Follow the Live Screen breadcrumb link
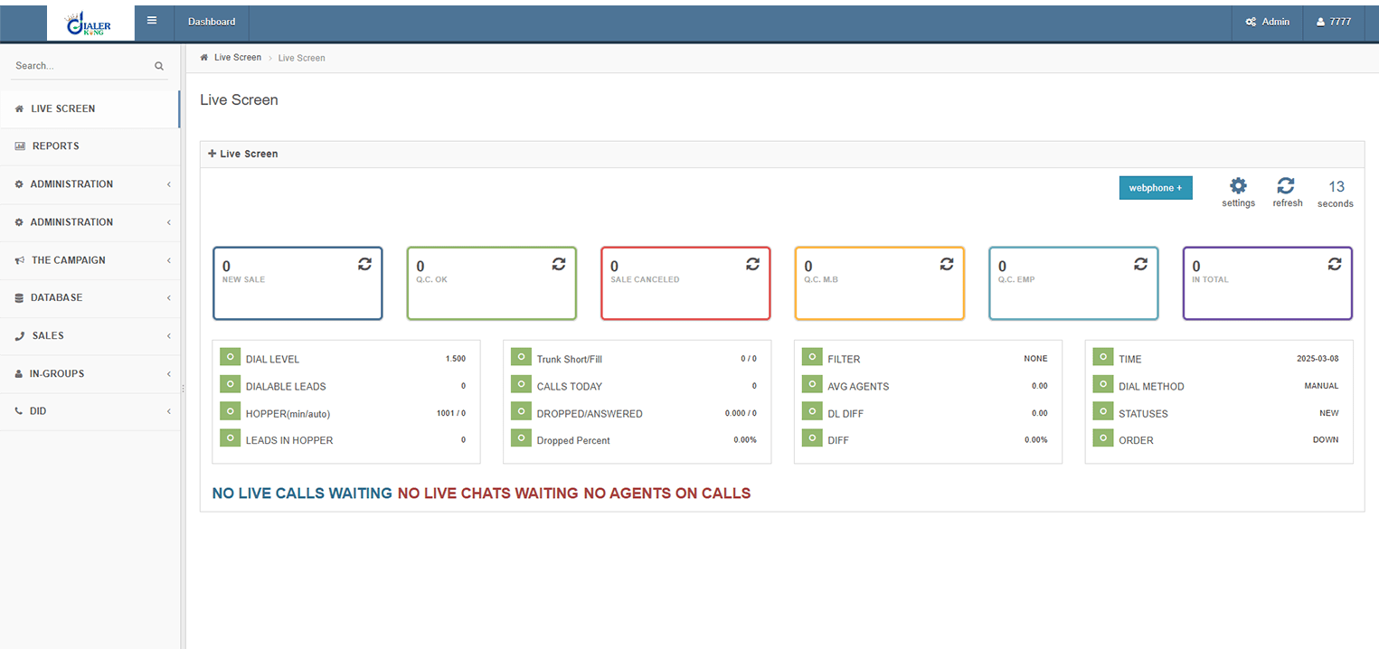 [x=237, y=57]
